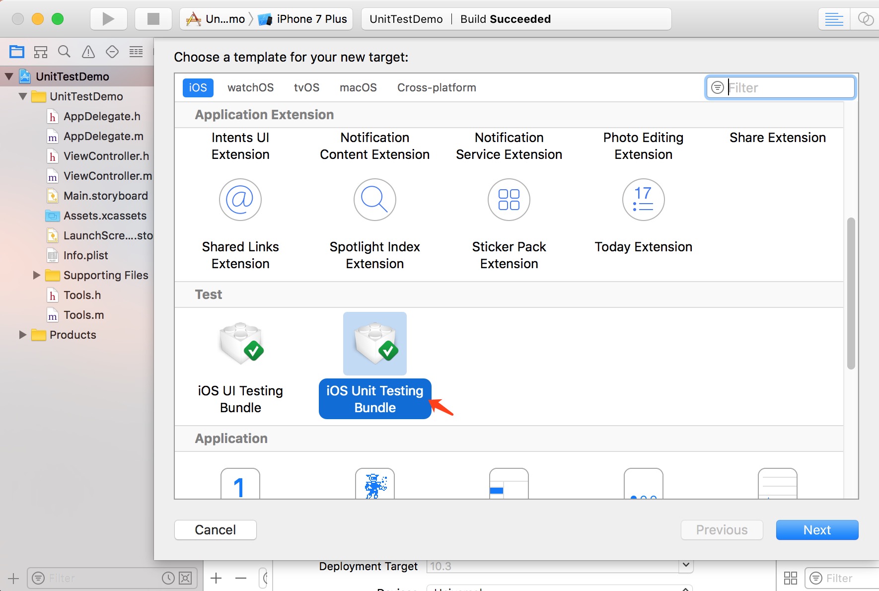Select the Sticker Pack Extension template icon
This screenshot has height=591, width=879.
(509, 200)
